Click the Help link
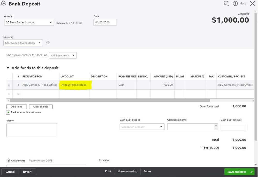The width and height of the screenshot is (258, 177). point(243,3)
